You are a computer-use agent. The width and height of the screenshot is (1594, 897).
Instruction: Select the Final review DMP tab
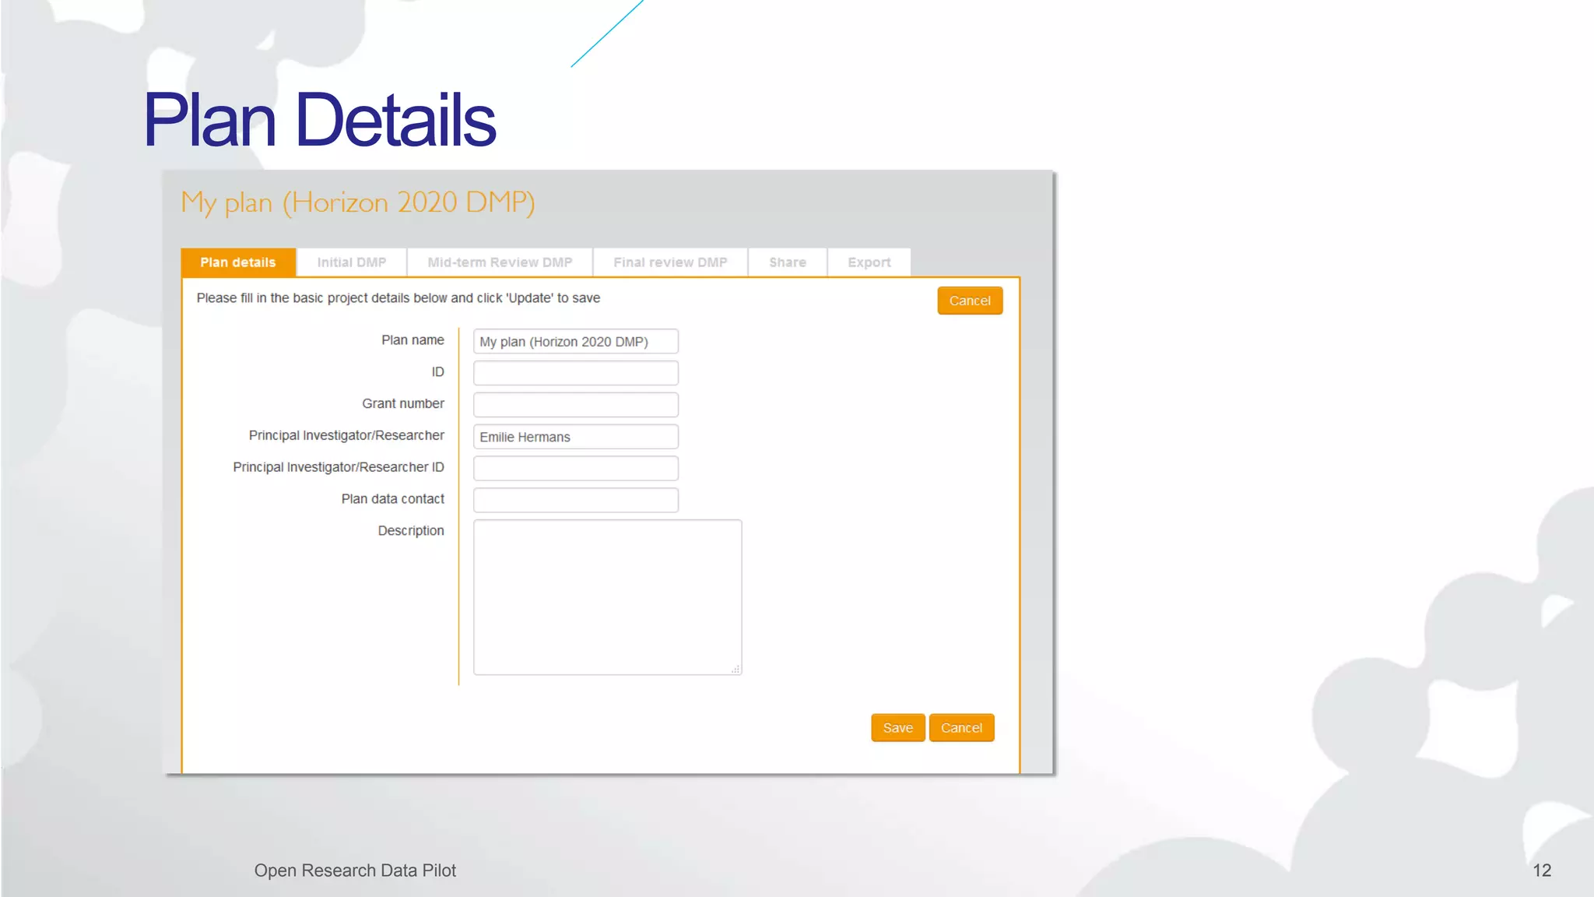670,262
